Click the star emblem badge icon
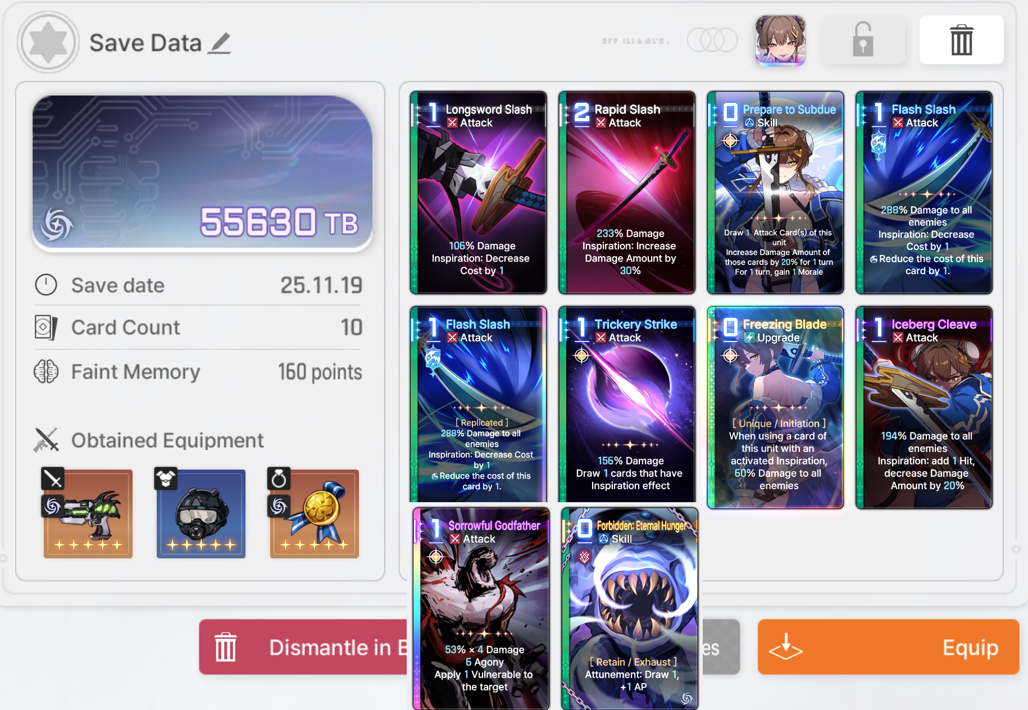This screenshot has height=710, width=1028. coord(48,42)
